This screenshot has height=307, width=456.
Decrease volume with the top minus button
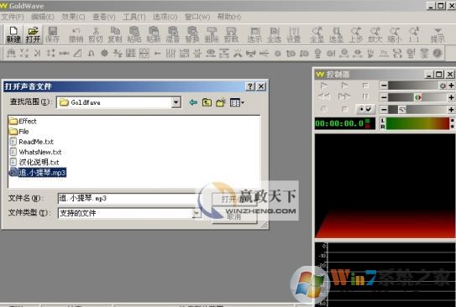pos(384,86)
